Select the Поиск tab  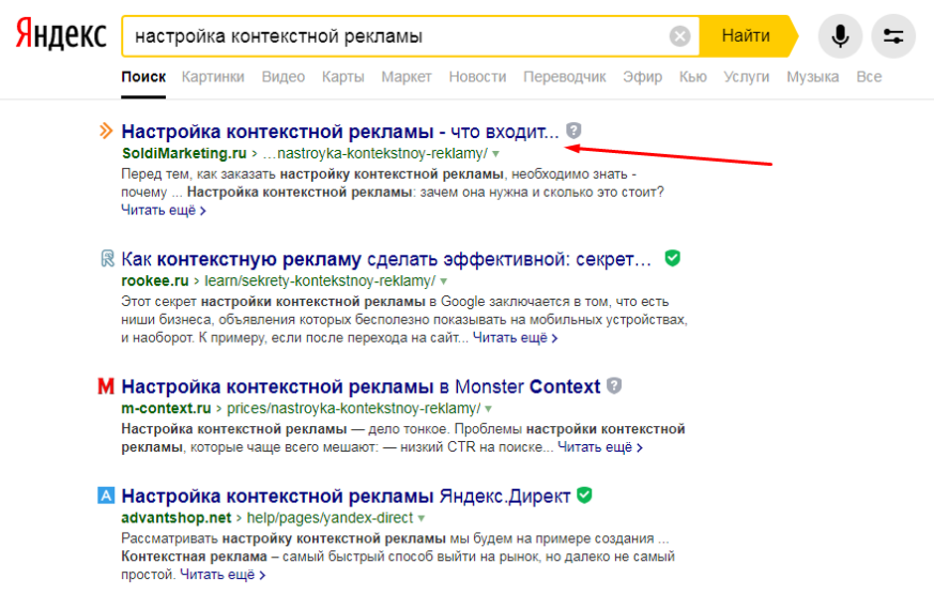(144, 76)
